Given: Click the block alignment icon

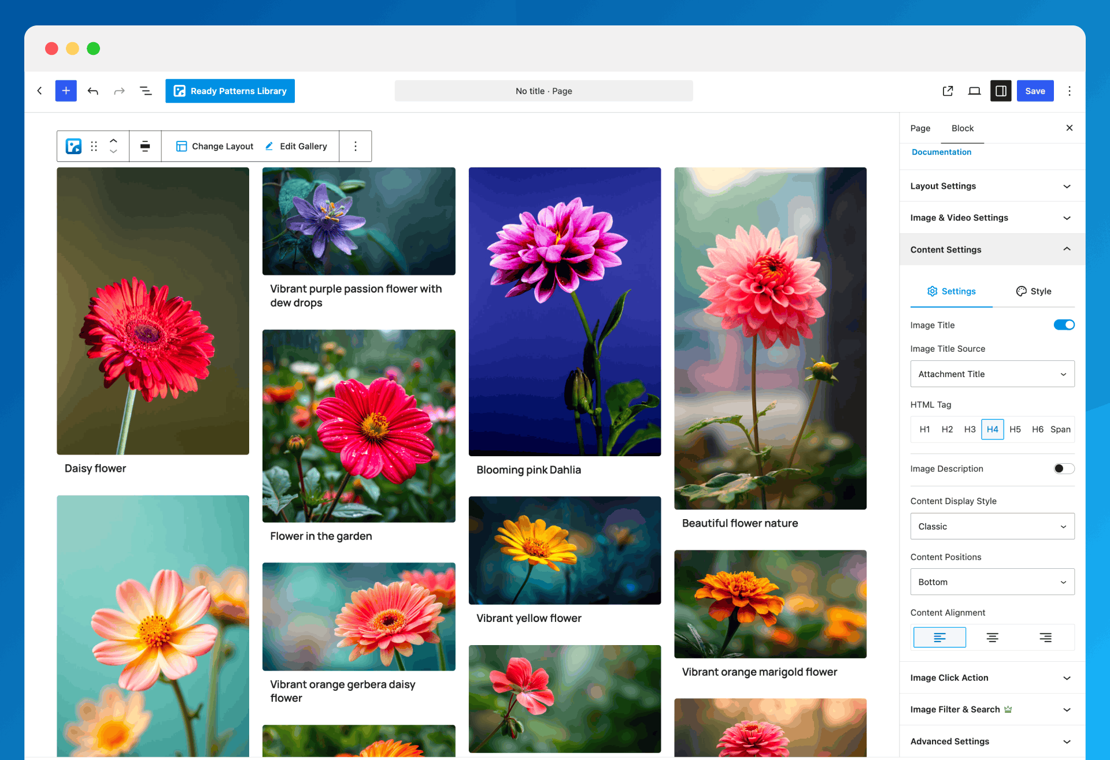Looking at the screenshot, I should point(145,146).
